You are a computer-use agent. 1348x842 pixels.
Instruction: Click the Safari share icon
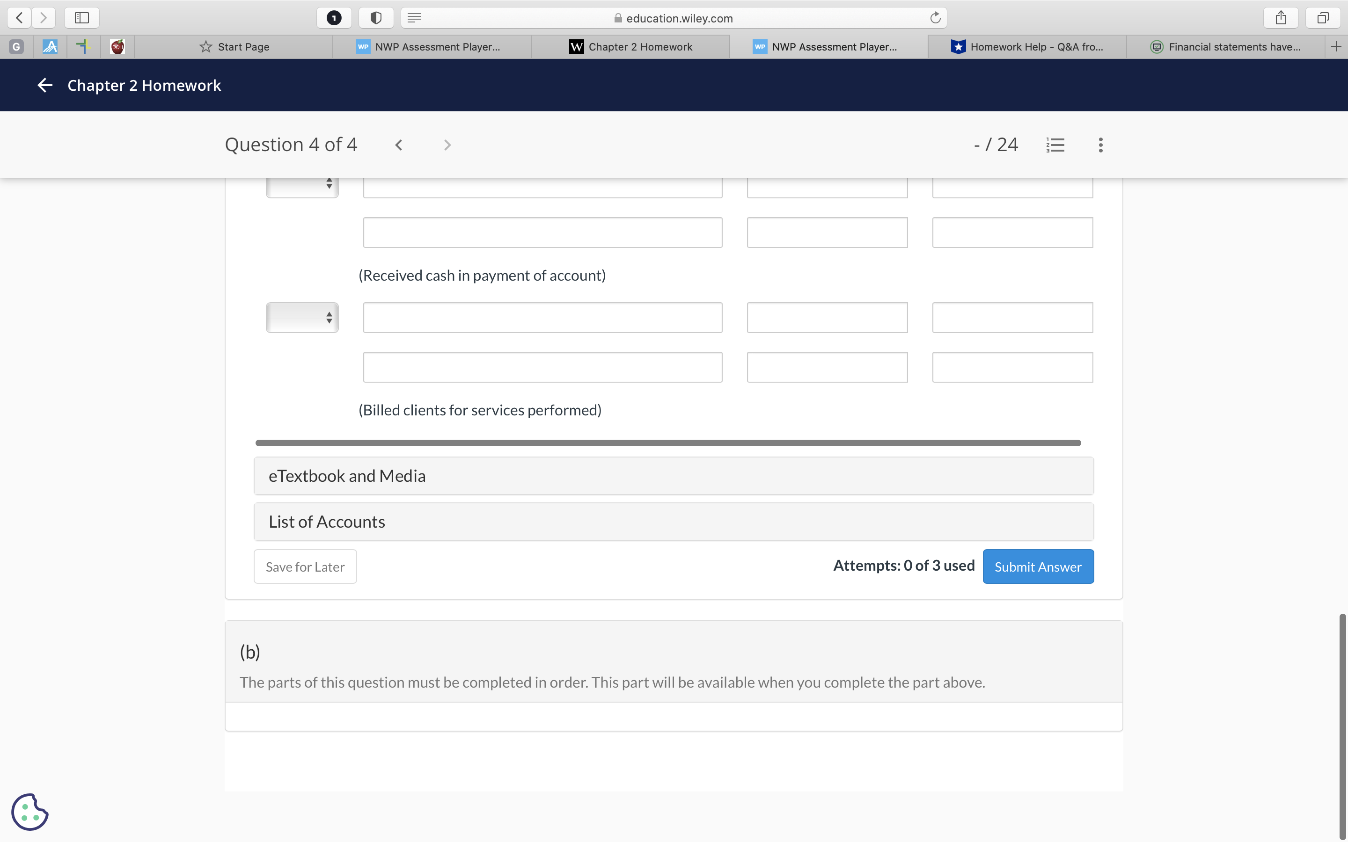1281,18
